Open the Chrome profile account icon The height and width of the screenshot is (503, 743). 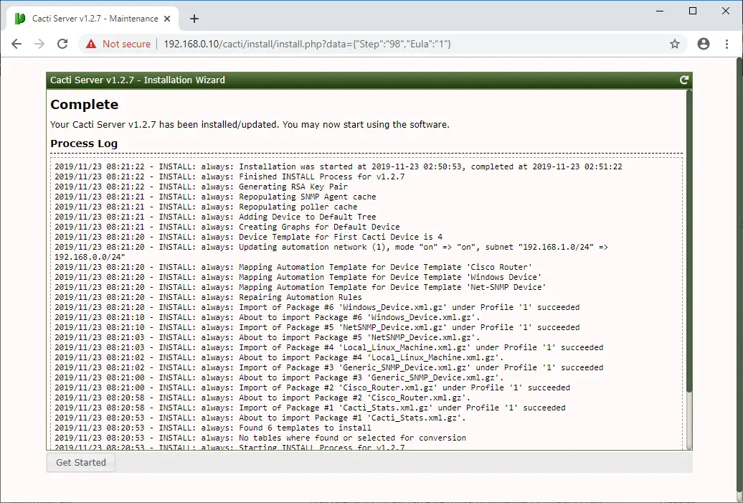click(704, 44)
